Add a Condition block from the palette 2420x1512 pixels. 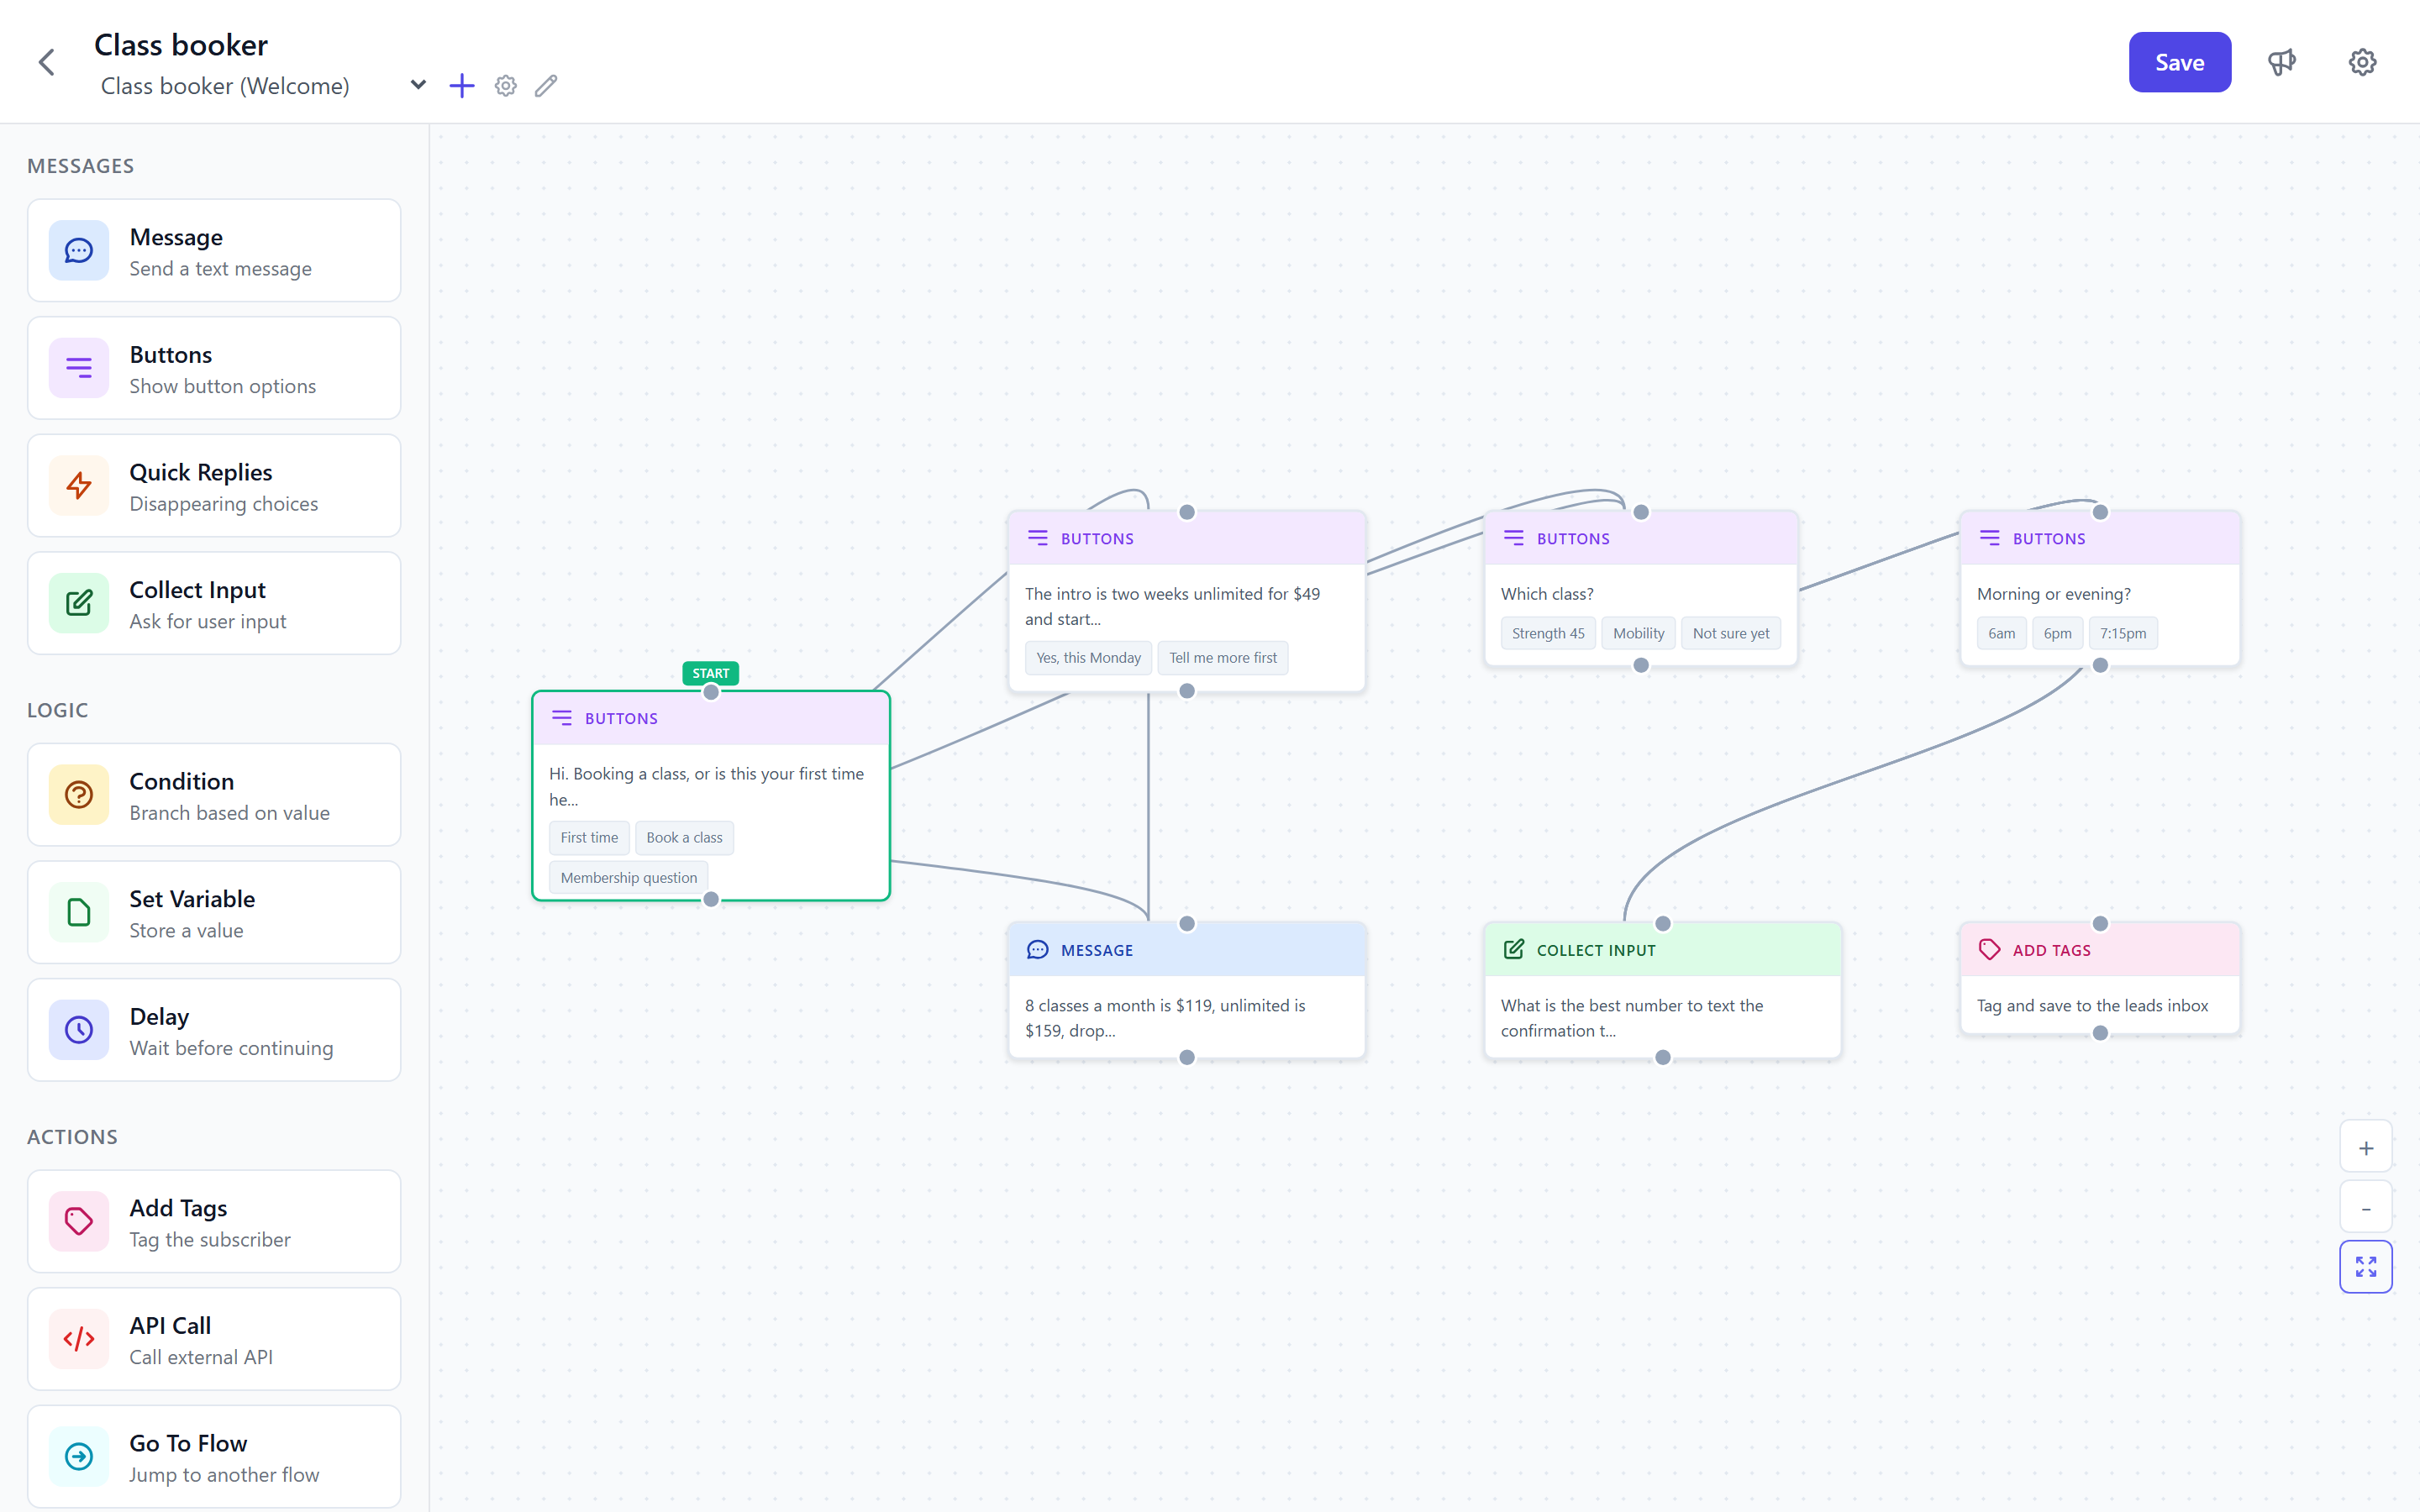click(214, 795)
